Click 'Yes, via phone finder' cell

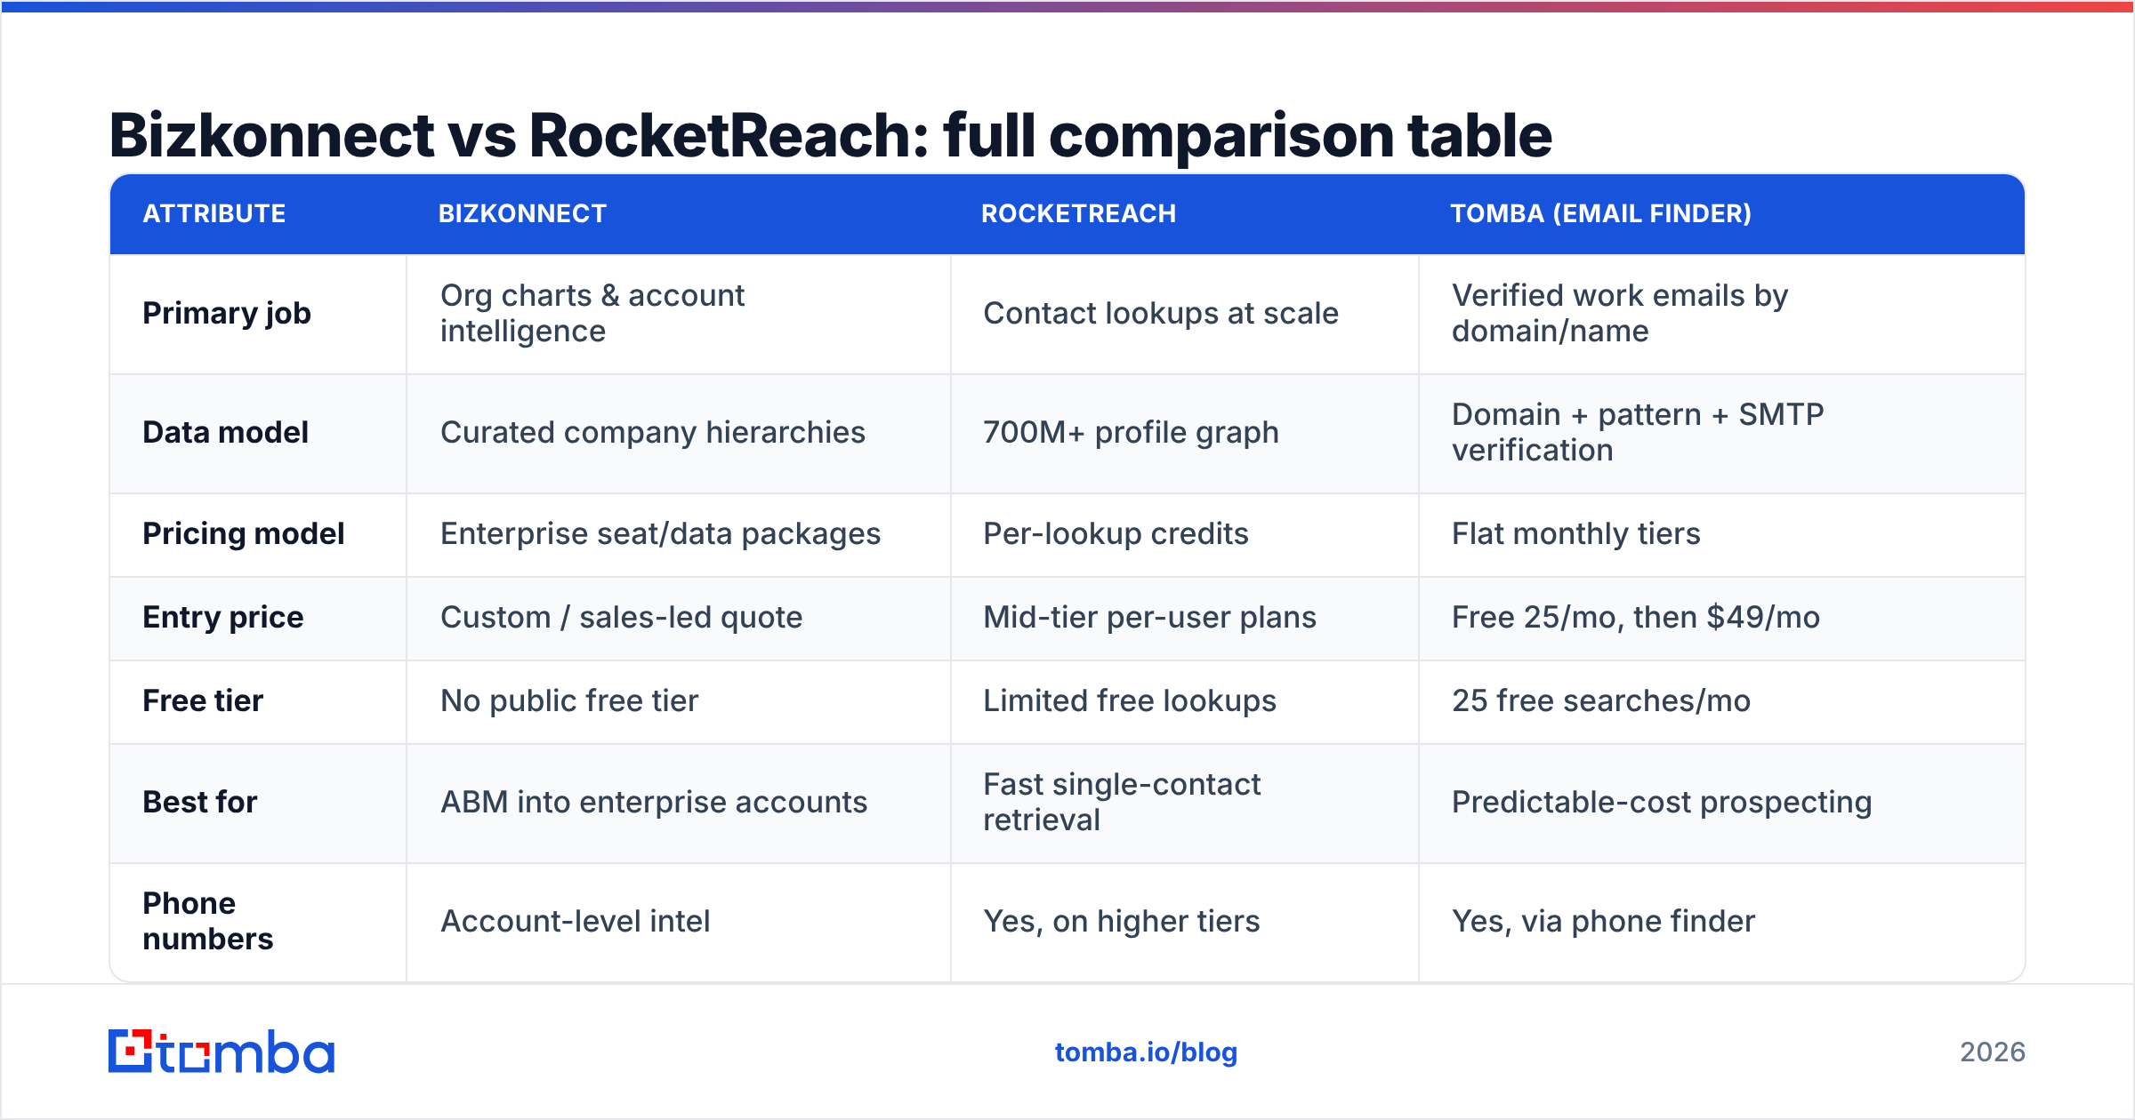tap(1721, 923)
